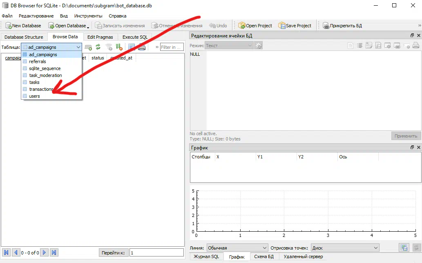
Task: Click the print table icon
Action: (142, 47)
